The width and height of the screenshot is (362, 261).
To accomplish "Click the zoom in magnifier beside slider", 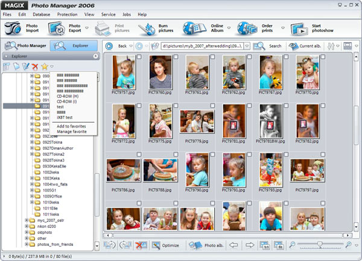I will (348, 244).
